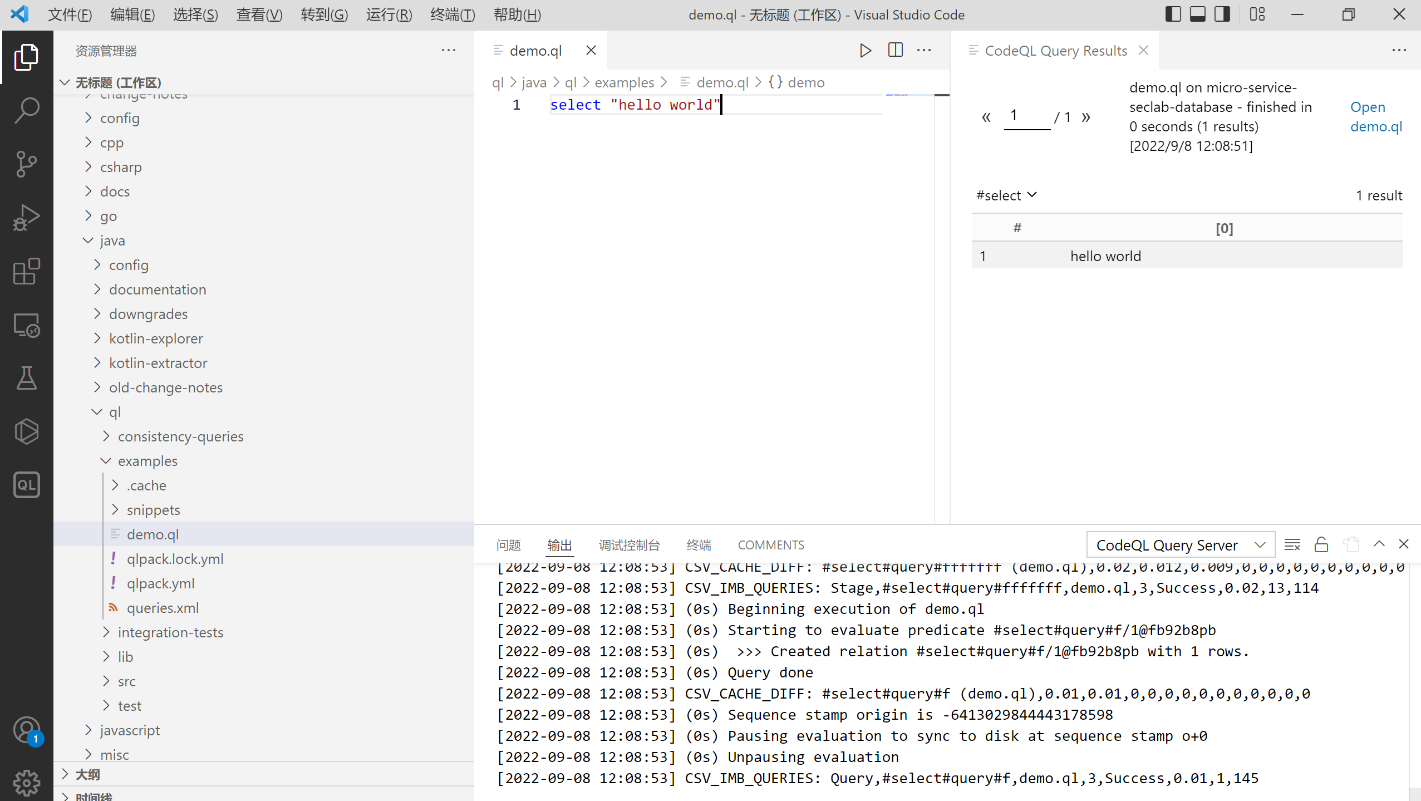This screenshot has height=801, width=1421.
Task: Click the results page number field
Action: click(1027, 116)
